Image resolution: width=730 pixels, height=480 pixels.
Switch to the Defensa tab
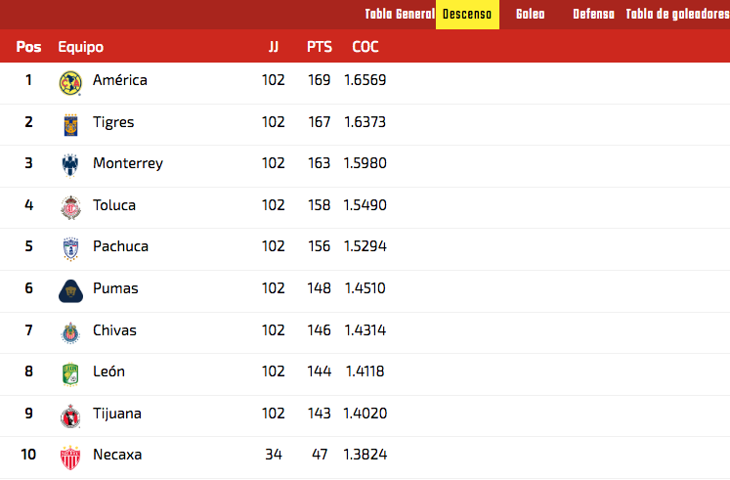point(593,15)
